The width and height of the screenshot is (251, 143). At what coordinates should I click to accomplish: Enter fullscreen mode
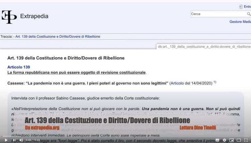tap(246, 140)
